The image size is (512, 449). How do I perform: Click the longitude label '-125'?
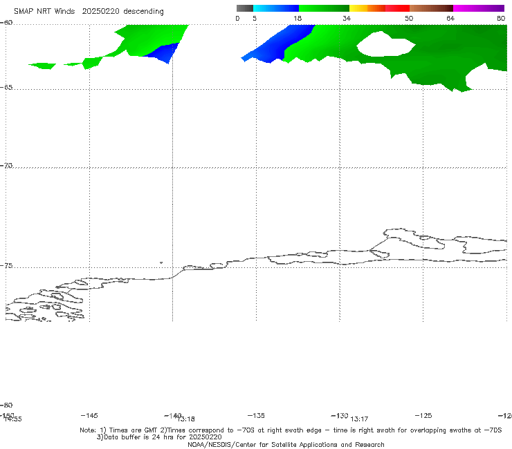point(423,415)
